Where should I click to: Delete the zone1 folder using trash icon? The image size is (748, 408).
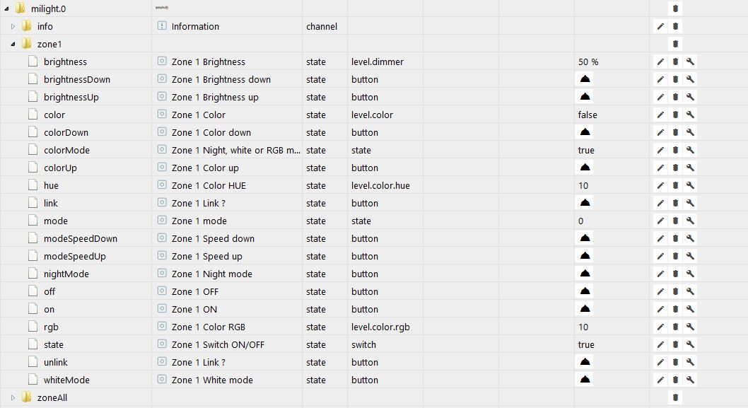click(x=675, y=44)
